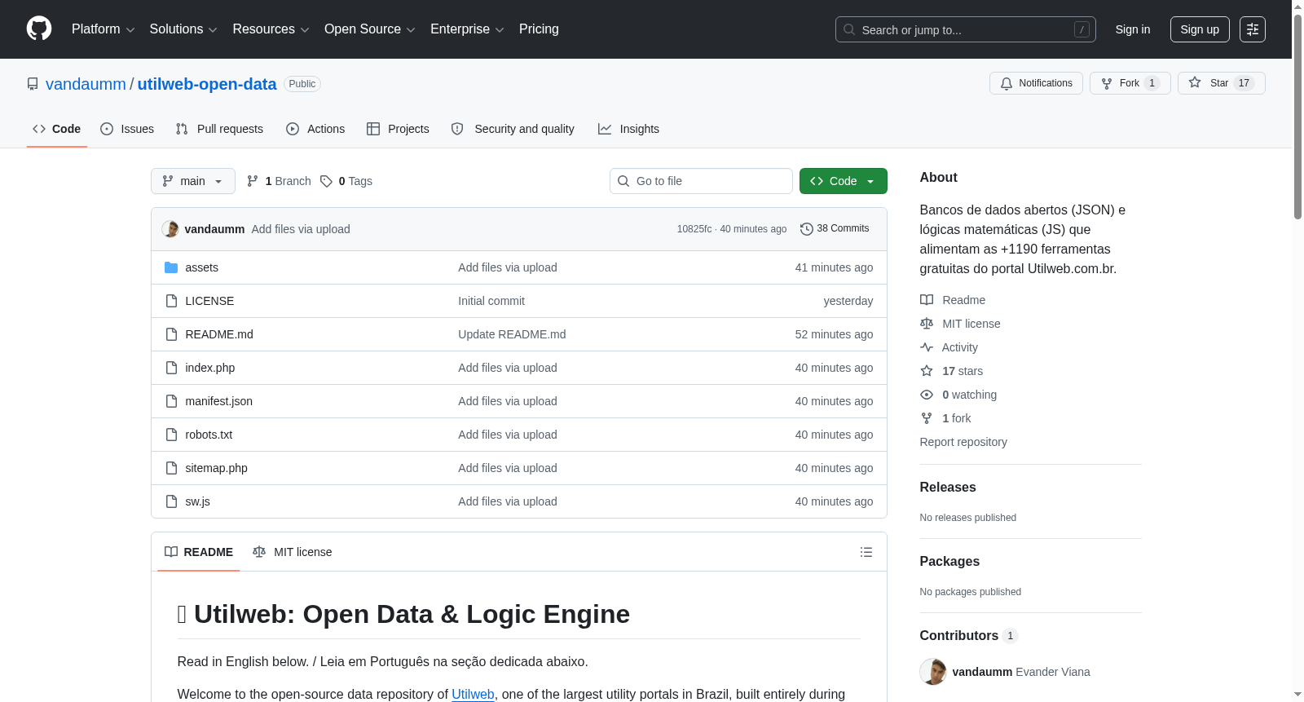Click the scale icon beside MIT license

coord(927,324)
